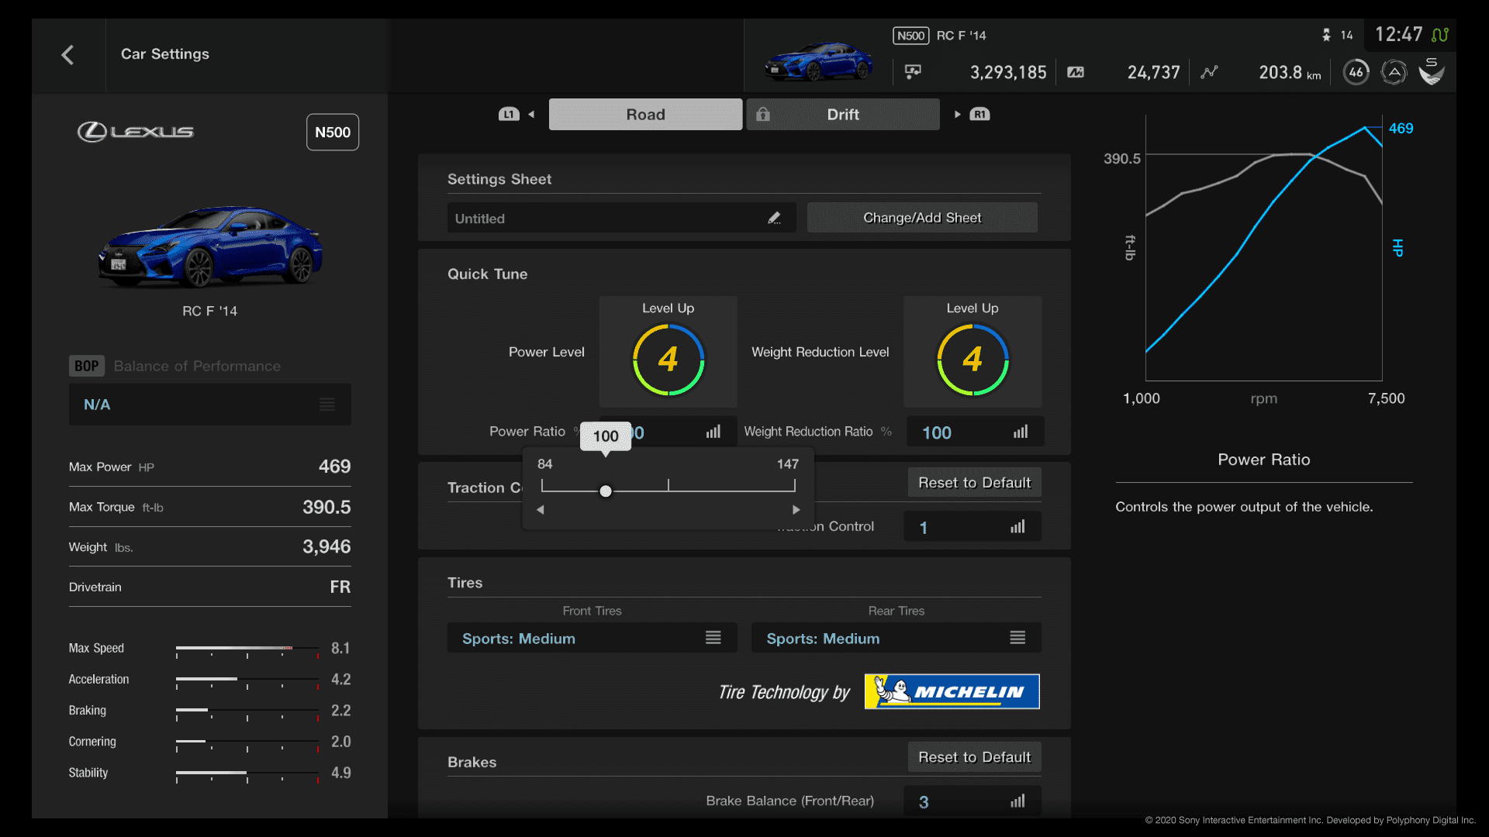1489x837 pixels.
Task: Click the lock icon on Drift tab
Action: [763, 114]
